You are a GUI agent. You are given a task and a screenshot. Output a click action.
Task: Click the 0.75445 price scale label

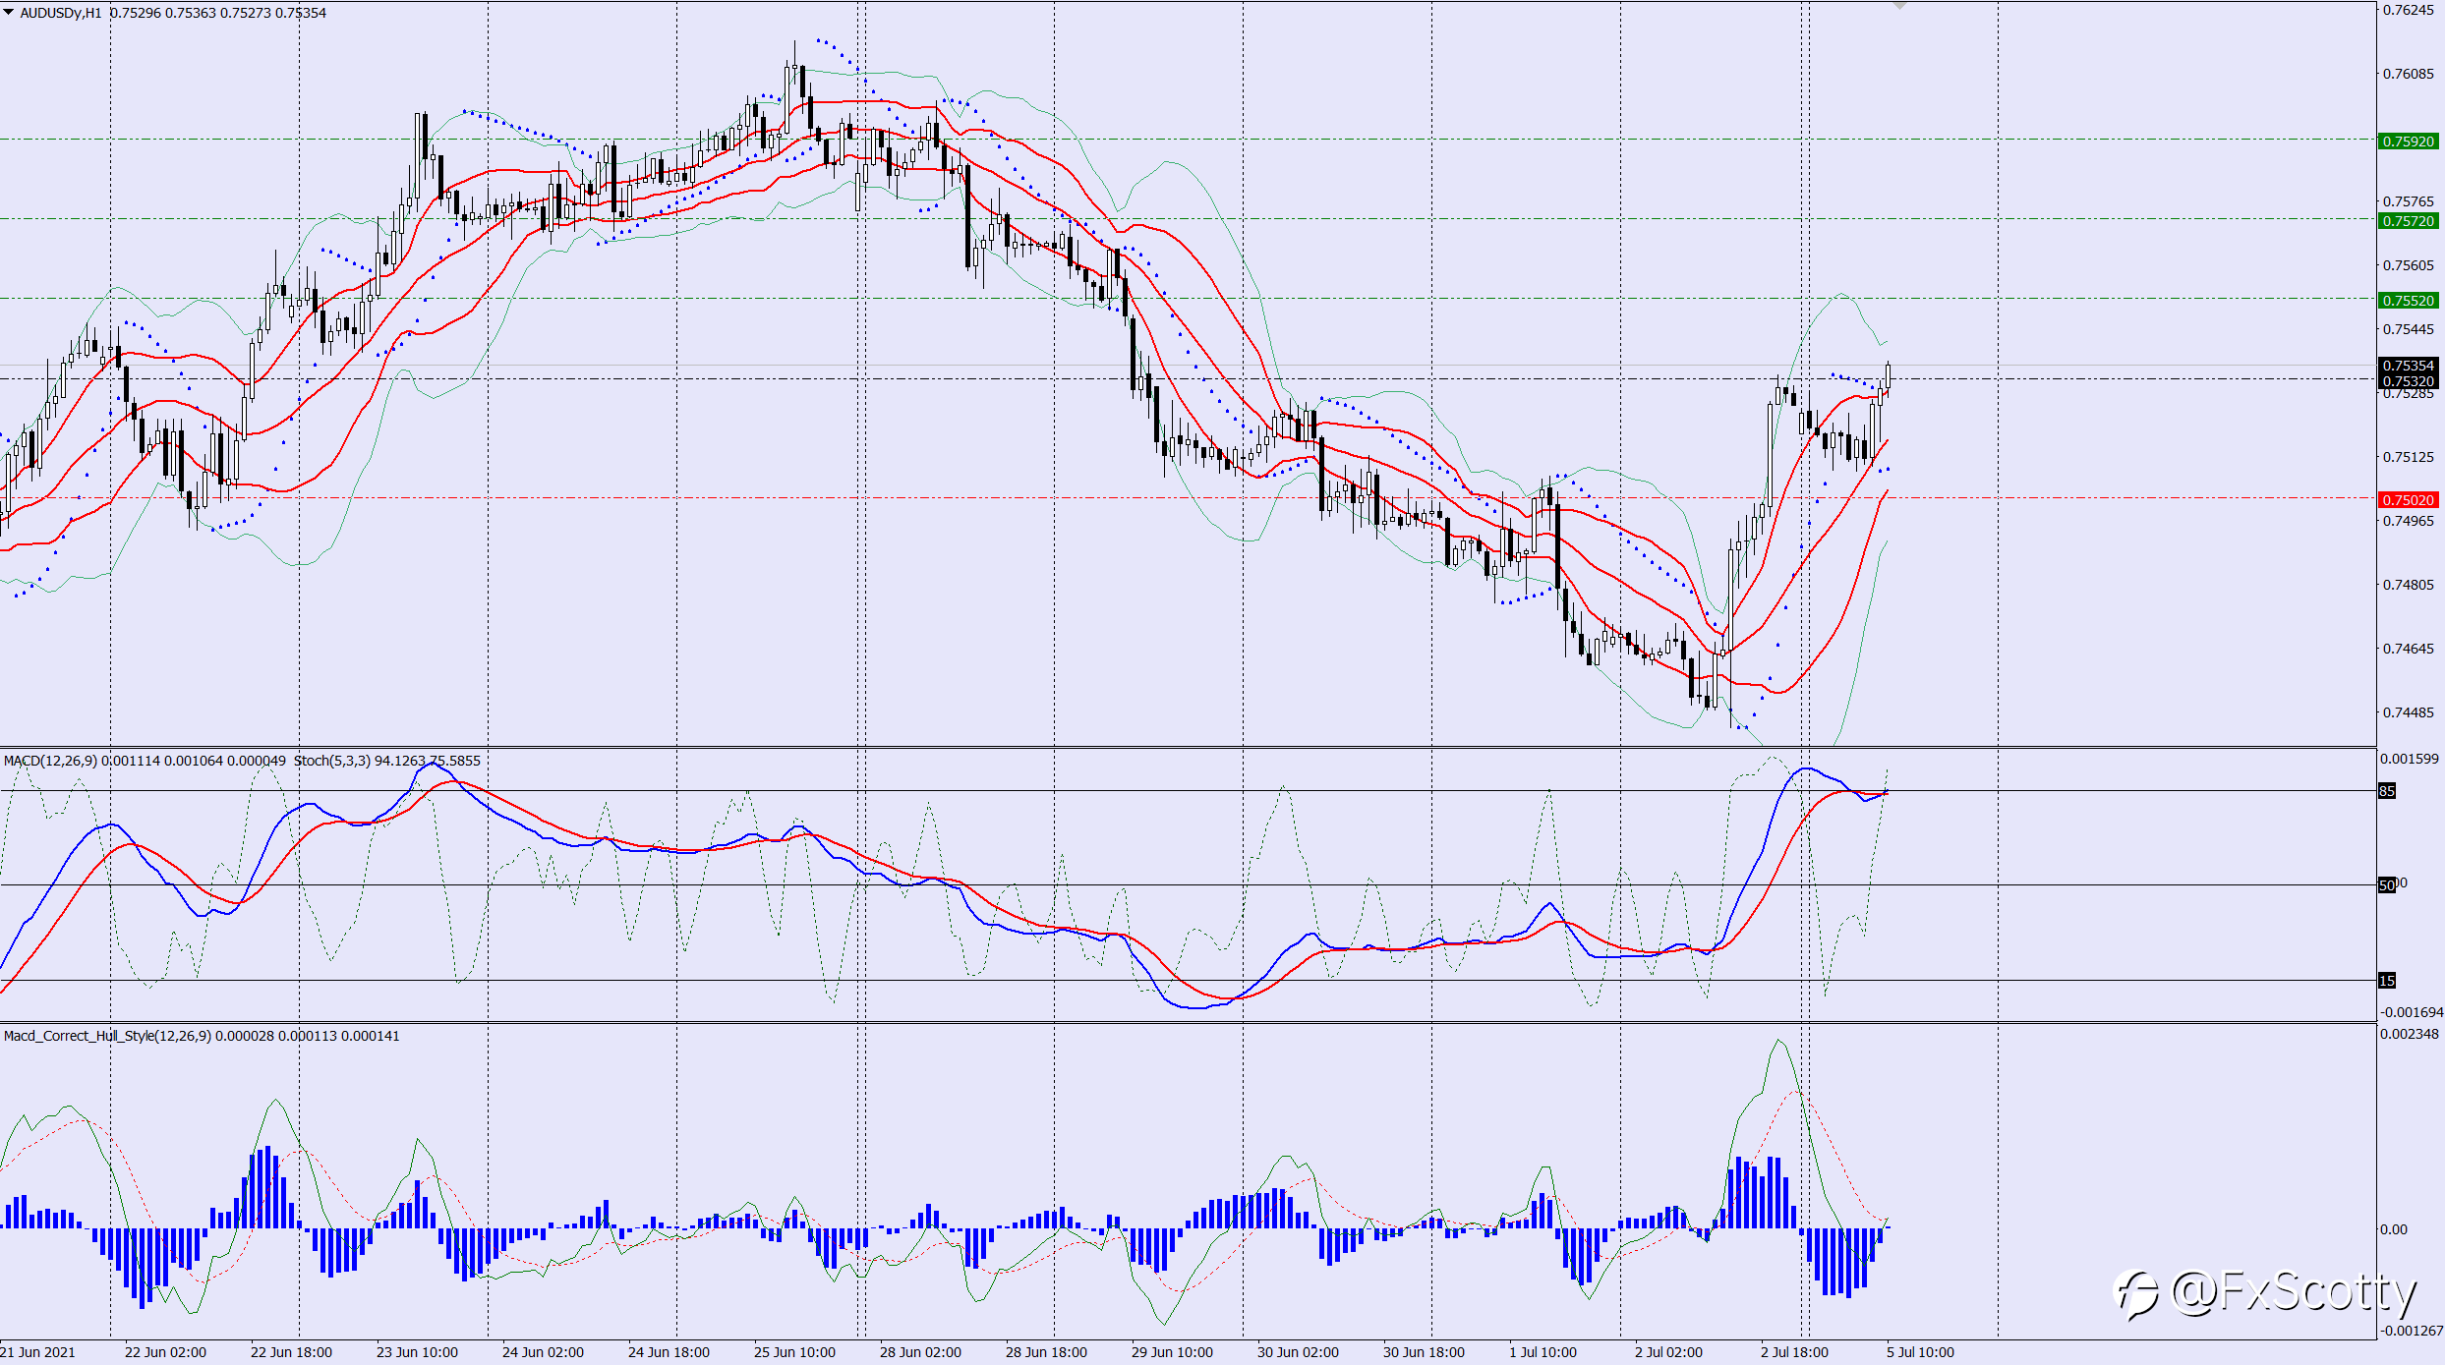coord(2408,329)
